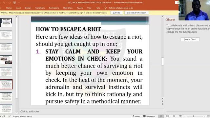210x118 pixels.
Task: Click thumbnail pane scroll up arrow
Action: point(17,17)
